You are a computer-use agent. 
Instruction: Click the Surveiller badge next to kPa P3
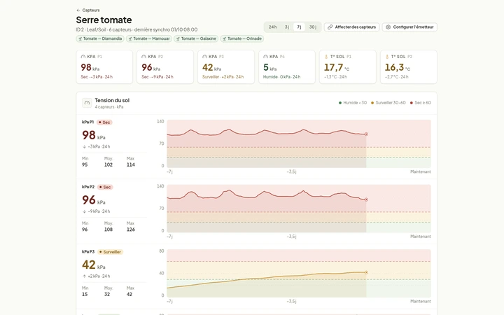110,252
